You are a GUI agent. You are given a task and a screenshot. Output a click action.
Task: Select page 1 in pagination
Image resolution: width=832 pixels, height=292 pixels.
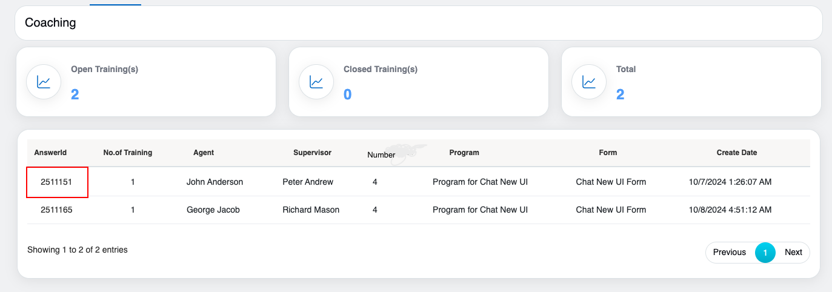765,253
